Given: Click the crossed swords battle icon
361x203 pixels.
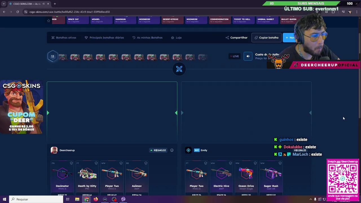Looking at the screenshot, I should (179, 69).
